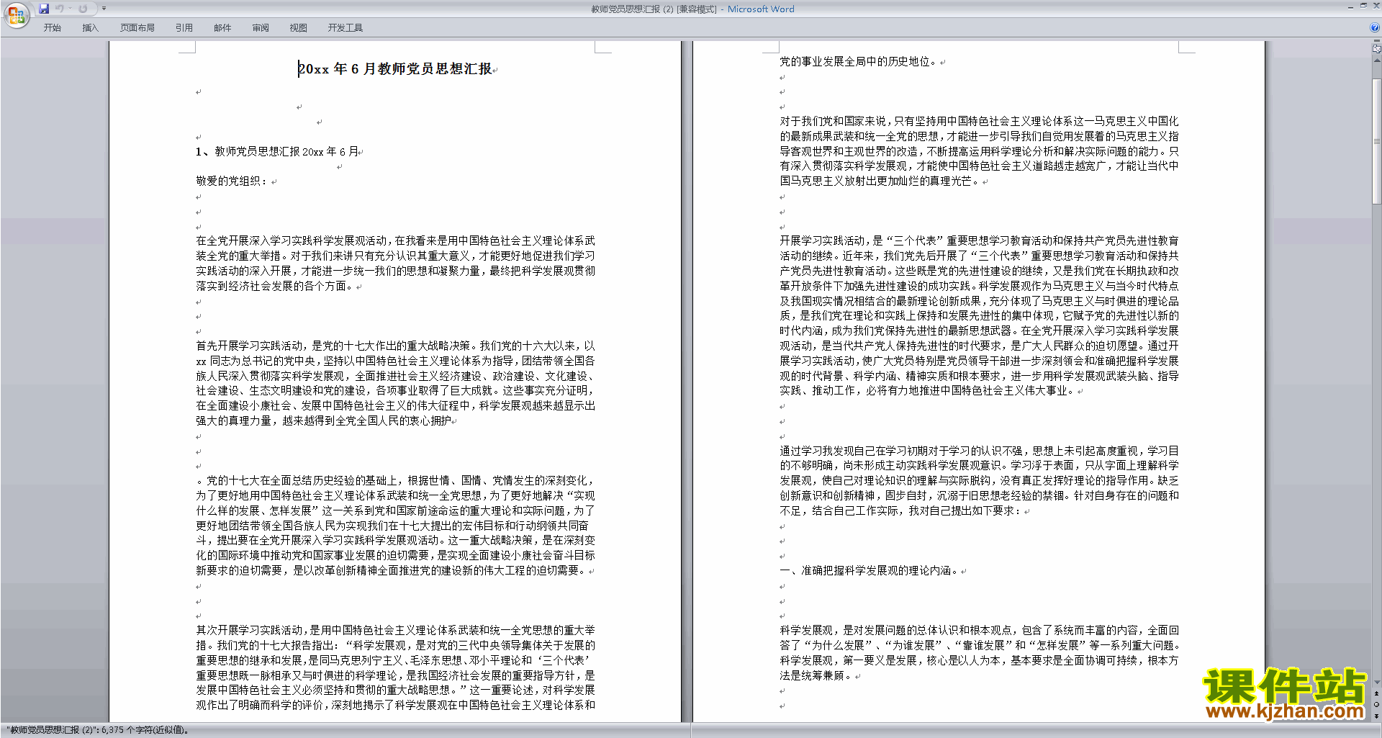The width and height of the screenshot is (1382, 738).
Task: Click the line '党的事业发展全局中的历史地位。'
Action: coord(859,62)
